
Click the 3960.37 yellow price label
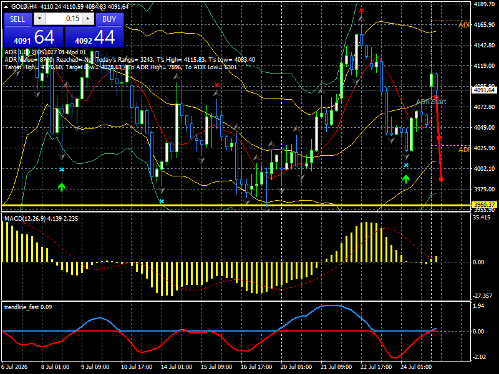click(x=484, y=205)
